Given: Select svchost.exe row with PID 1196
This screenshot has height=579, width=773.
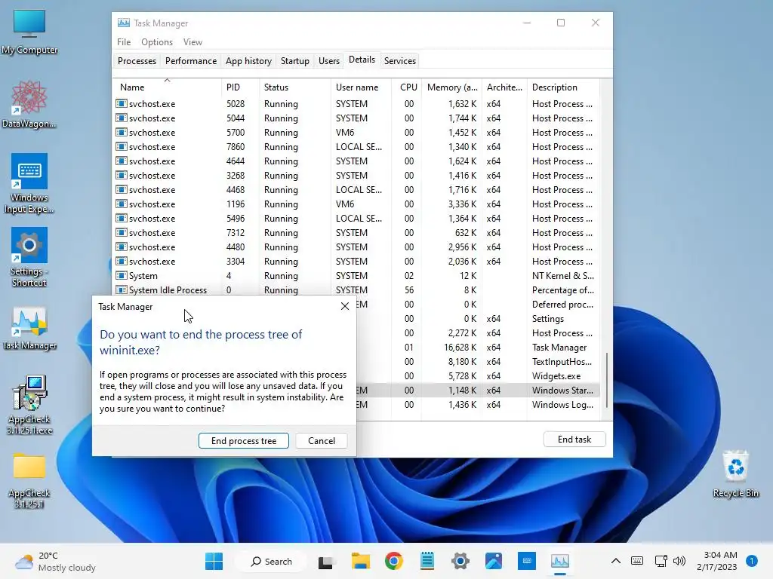Looking at the screenshot, I should (357, 204).
